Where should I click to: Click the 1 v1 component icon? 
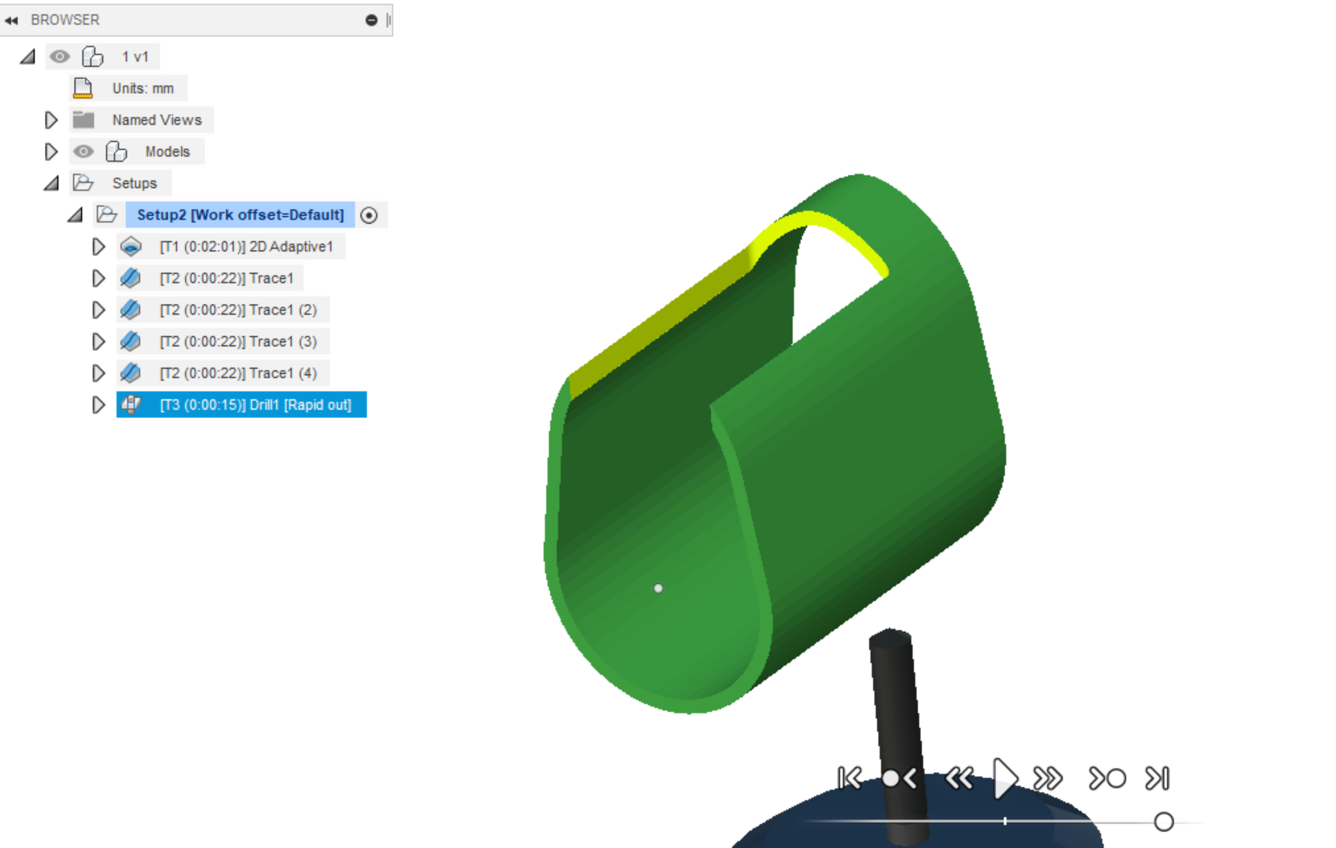tap(93, 56)
